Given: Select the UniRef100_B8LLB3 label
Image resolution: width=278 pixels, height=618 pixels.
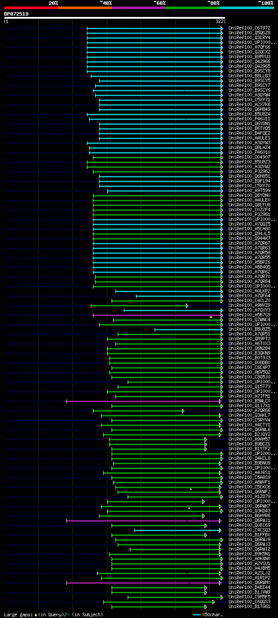Looking at the screenshot, I should click(249, 76).
